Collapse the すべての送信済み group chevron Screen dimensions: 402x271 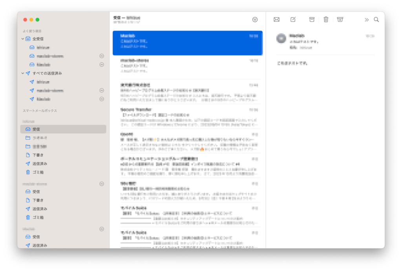pos(22,73)
